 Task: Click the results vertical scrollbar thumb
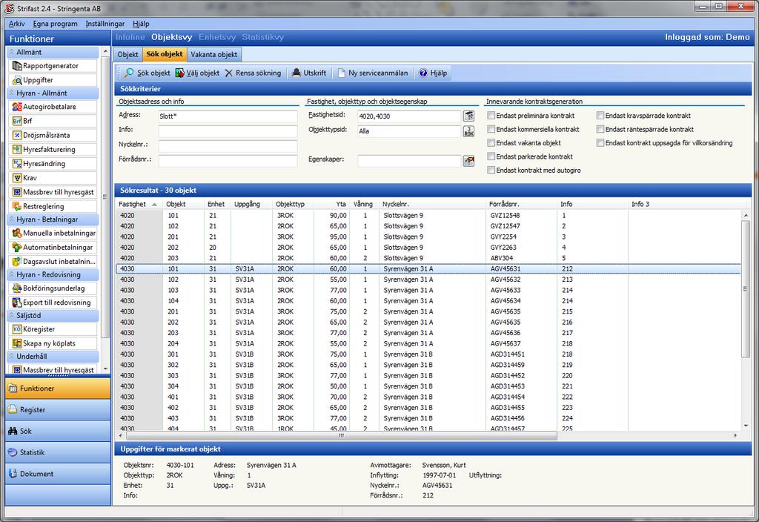(x=746, y=289)
